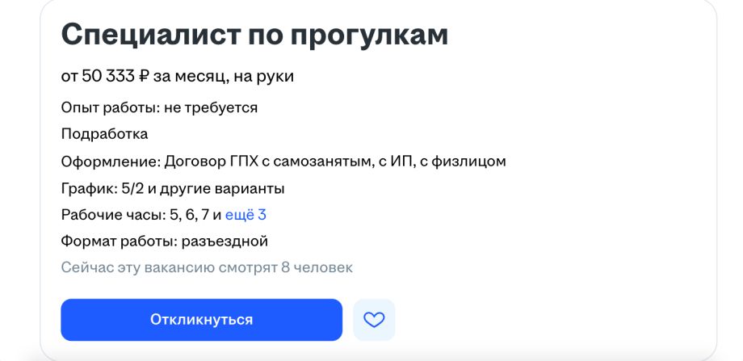Click the title Специалист по прогулкам
The height and width of the screenshot is (361, 743).
pos(254,35)
